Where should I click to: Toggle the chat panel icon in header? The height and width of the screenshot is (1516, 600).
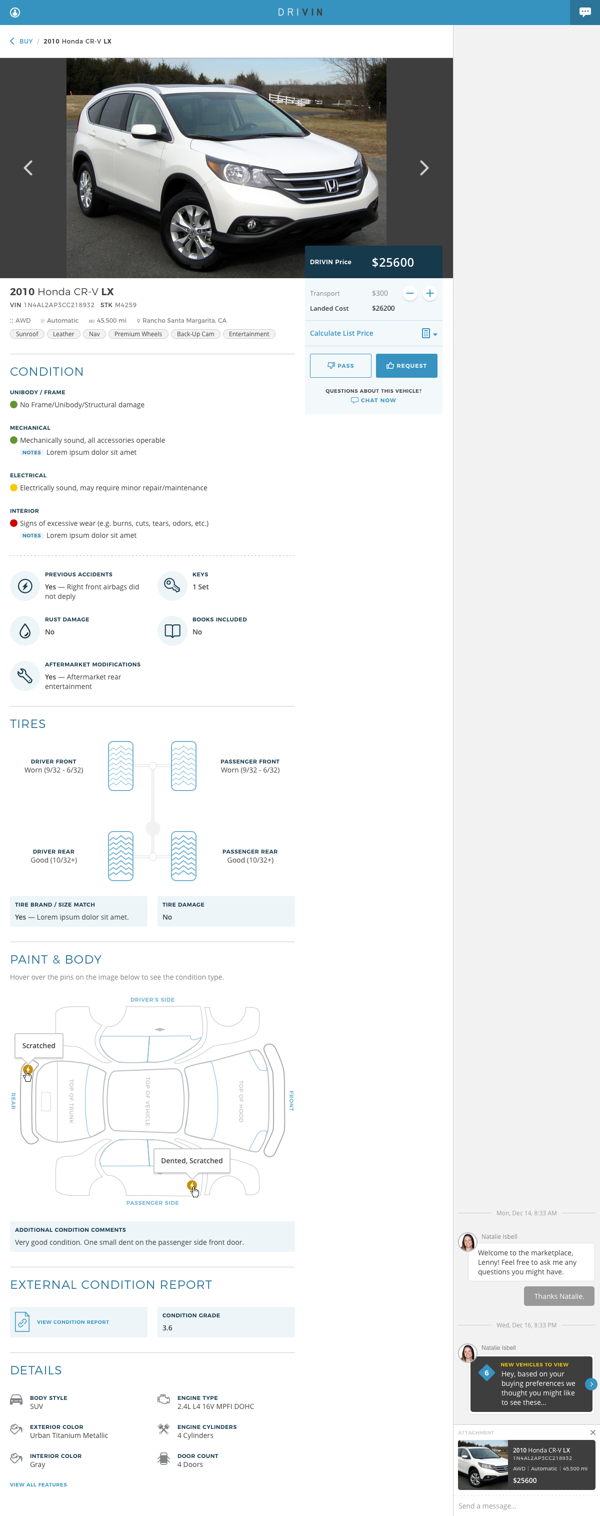click(584, 13)
